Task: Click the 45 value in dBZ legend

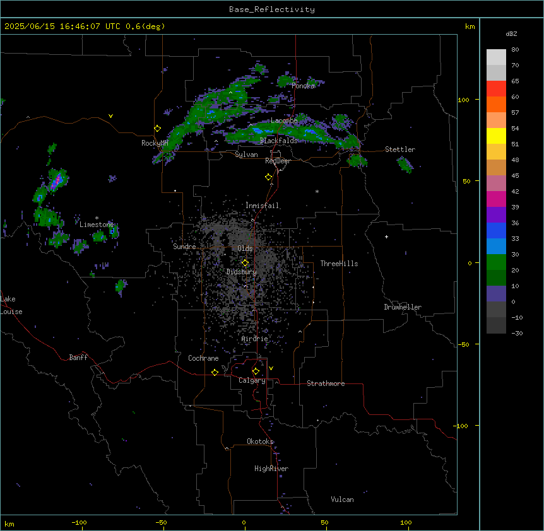Action: (x=515, y=176)
